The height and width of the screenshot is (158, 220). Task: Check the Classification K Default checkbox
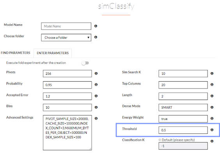click(x=160, y=140)
